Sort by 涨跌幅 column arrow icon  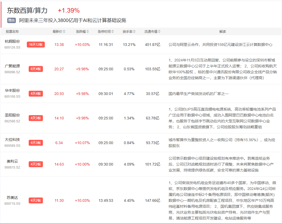87,32
